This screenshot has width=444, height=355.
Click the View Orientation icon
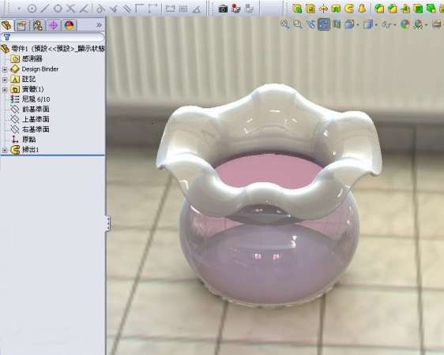pos(349,24)
